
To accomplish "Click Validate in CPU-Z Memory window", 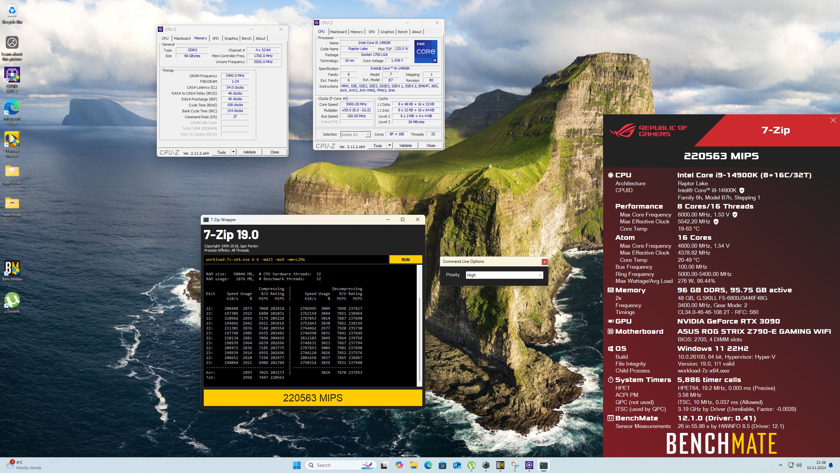I will point(249,152).
